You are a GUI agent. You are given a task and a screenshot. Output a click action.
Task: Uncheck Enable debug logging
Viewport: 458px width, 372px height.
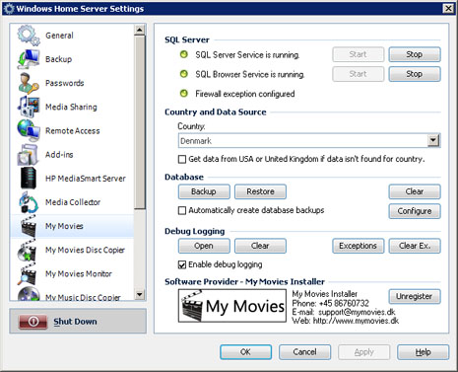point(182,264)
